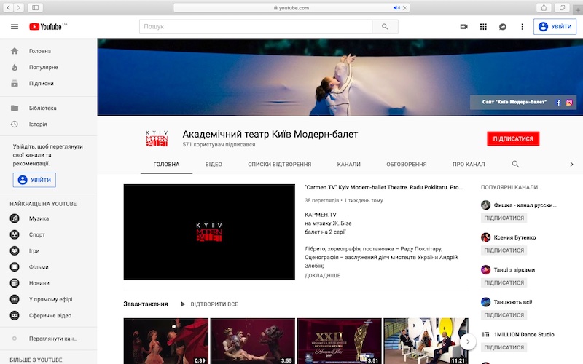Open the Фишка popular channel
The width and height of the screenshot is (583, 364).
click(519, 205)
